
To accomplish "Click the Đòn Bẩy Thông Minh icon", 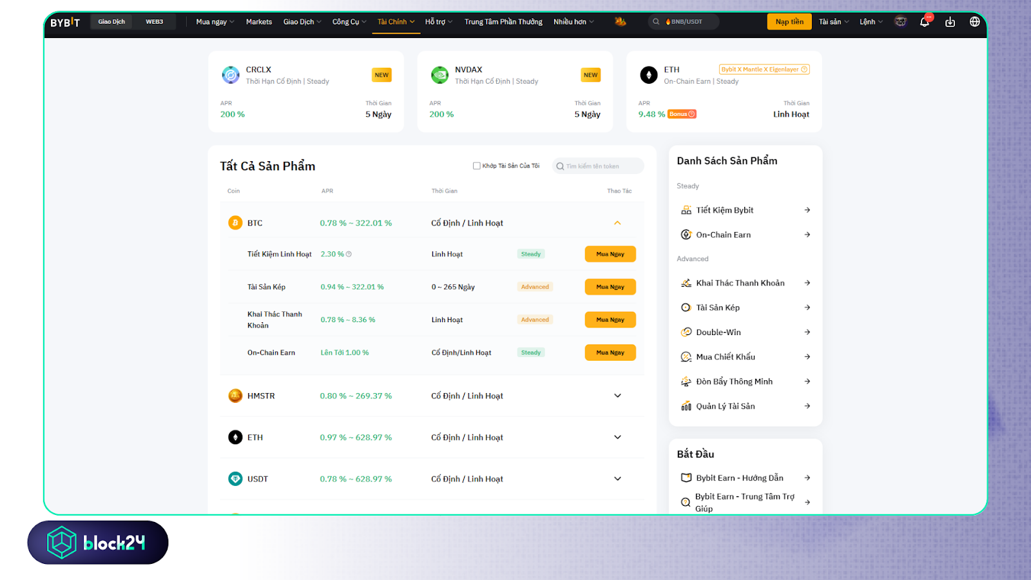I will click(x=686, y=382).
